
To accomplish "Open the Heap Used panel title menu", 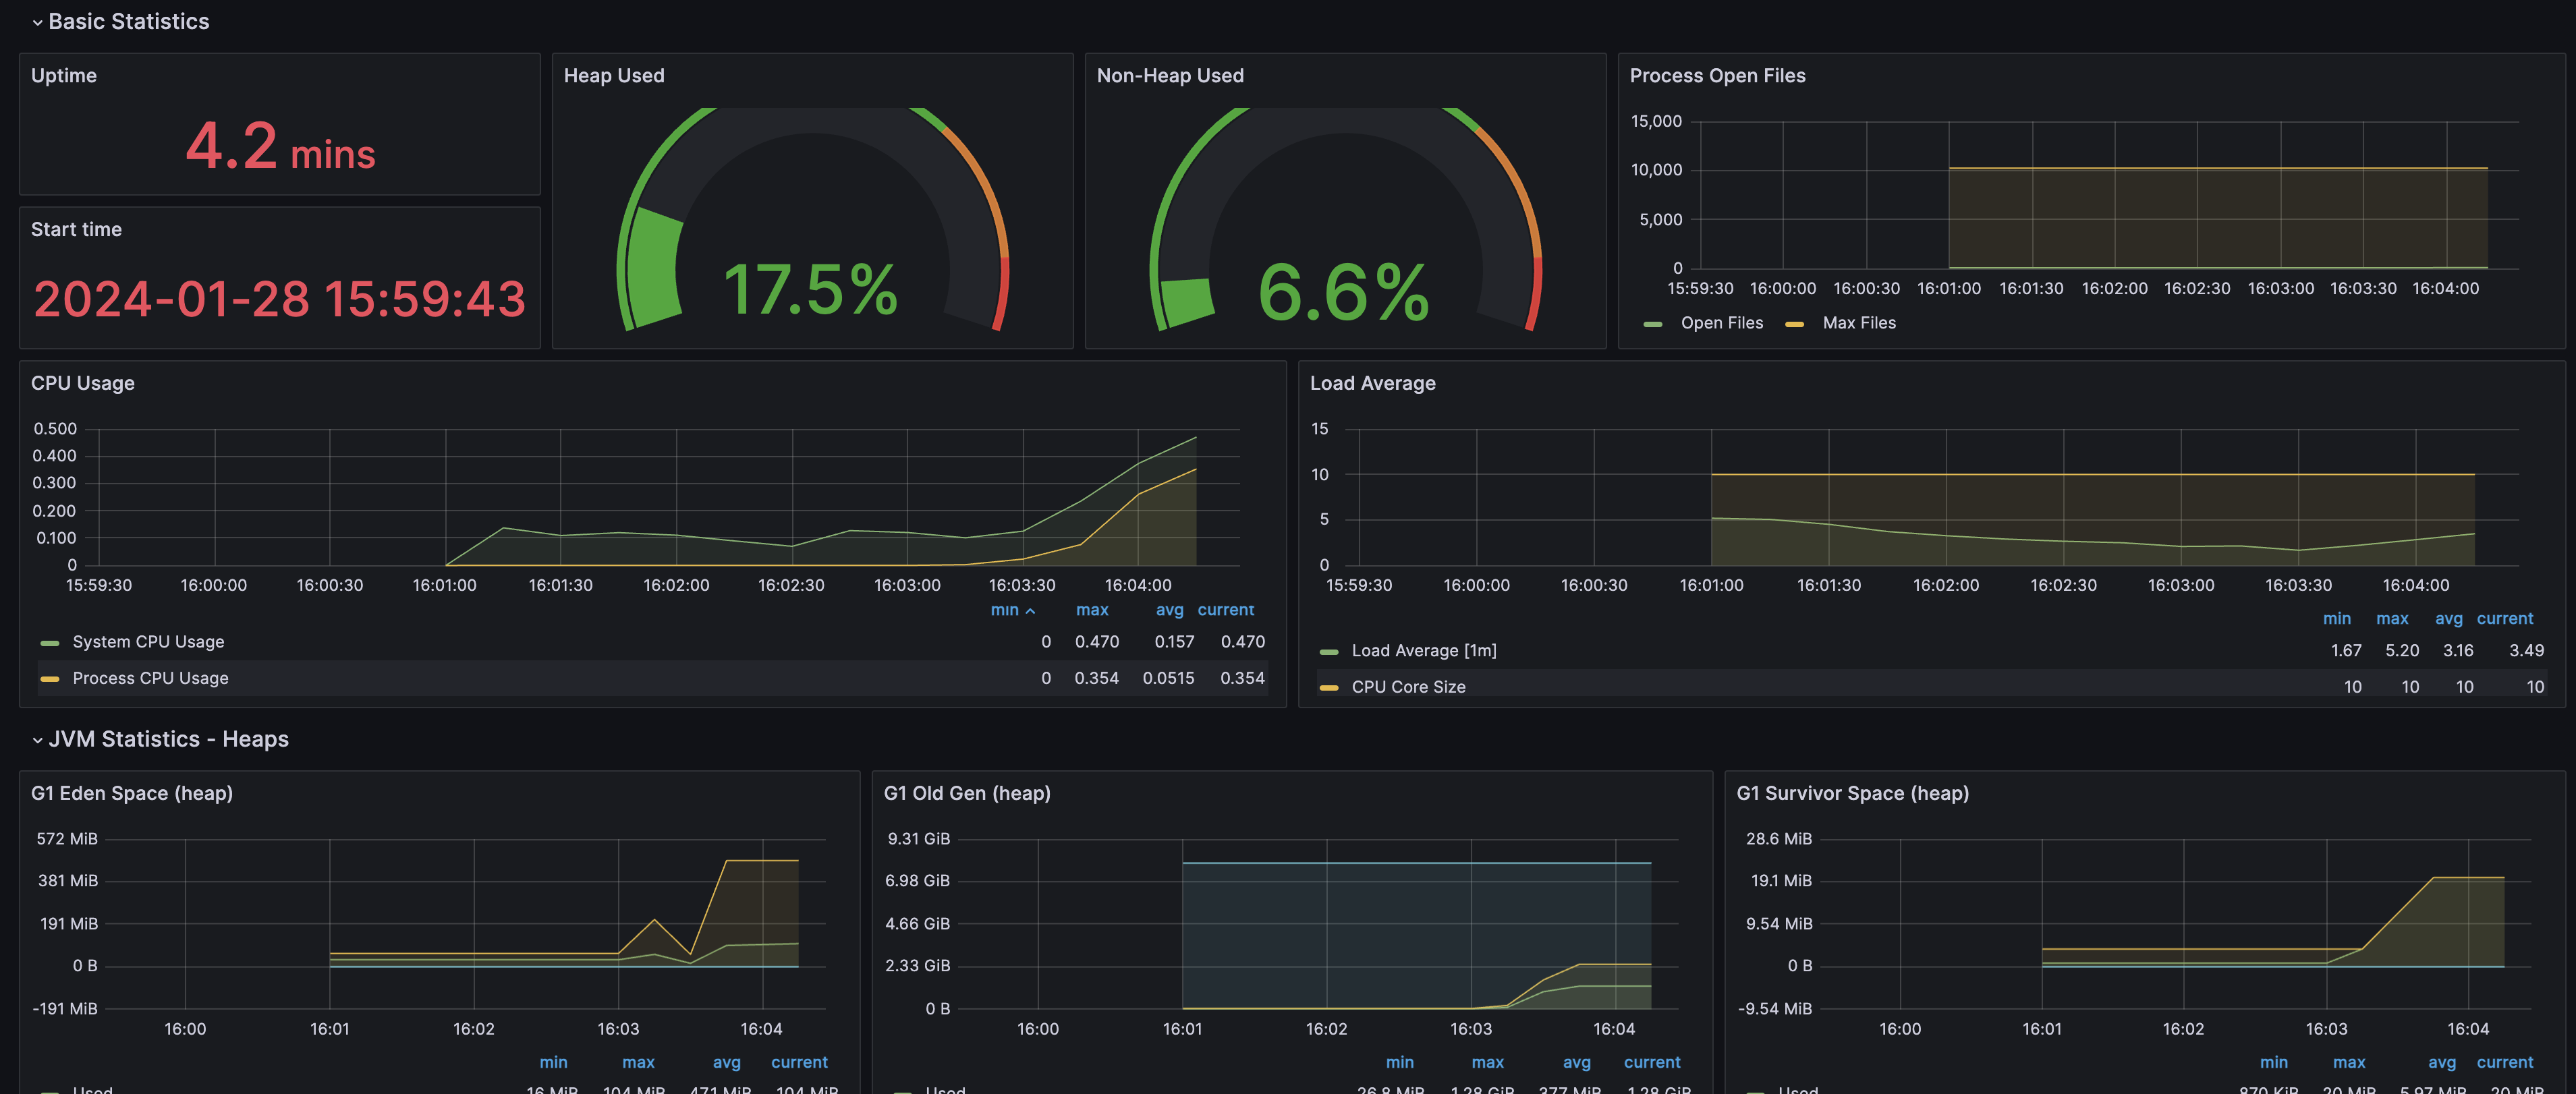I will tap(614, 76).
